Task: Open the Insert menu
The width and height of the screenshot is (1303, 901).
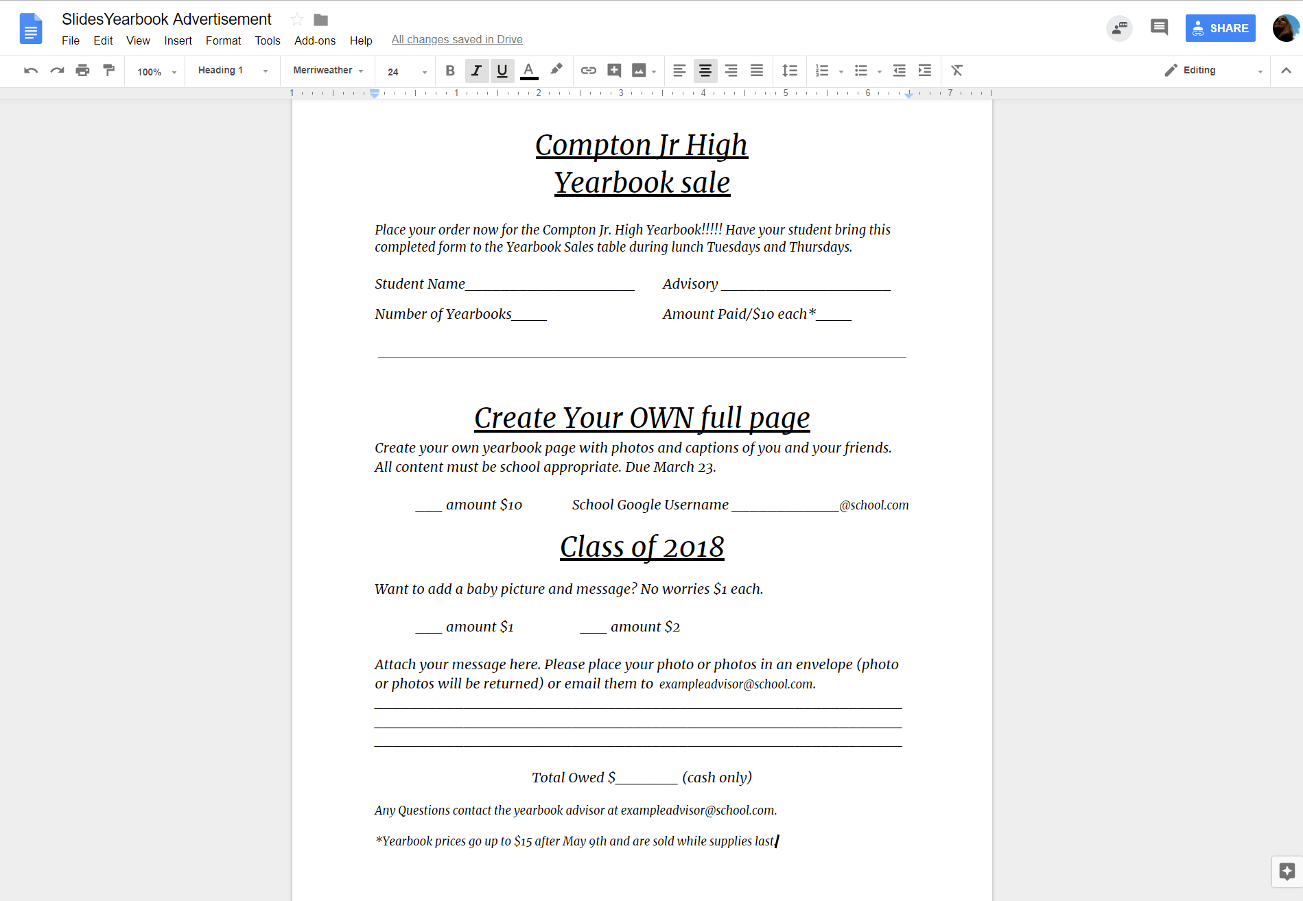Action: point(178,40)
